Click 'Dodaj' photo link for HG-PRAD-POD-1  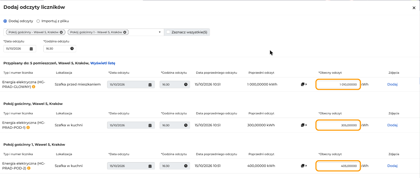point(392,125)
